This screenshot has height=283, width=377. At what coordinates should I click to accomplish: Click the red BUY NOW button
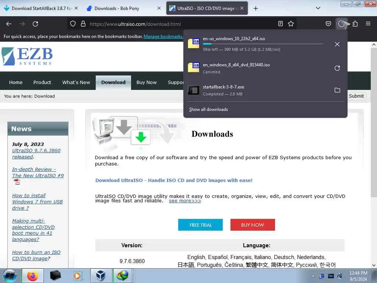click(253, 225)
